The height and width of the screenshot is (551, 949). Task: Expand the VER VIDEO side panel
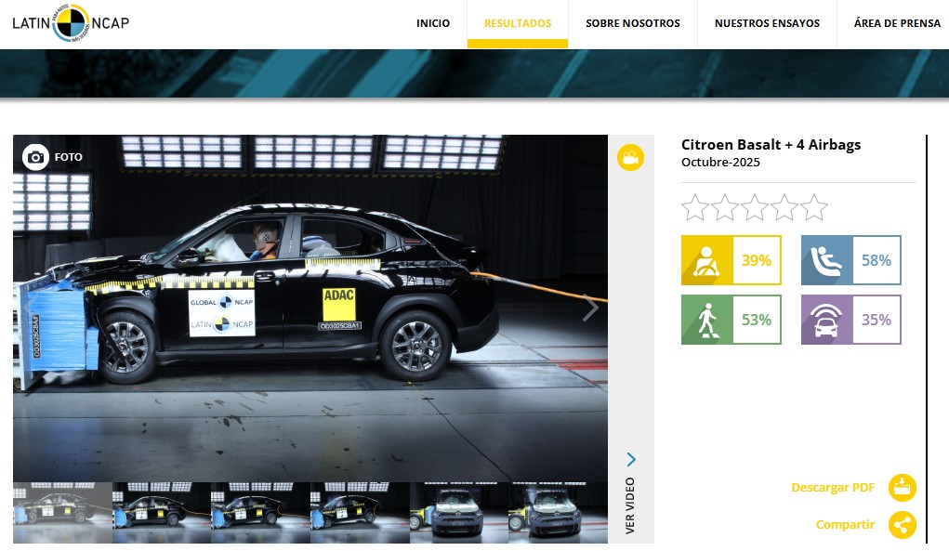pos(630,492)
